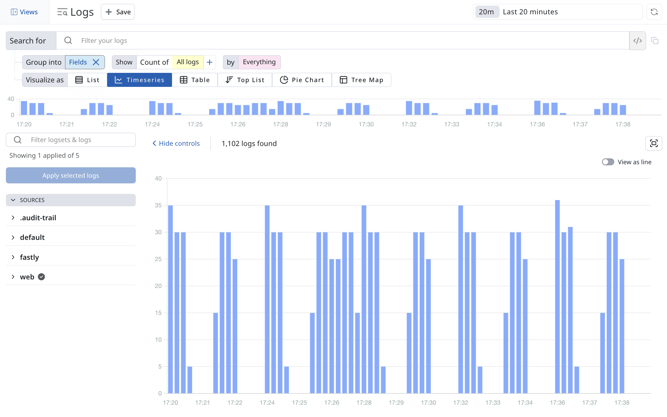The width and height of the screenshot is (667, 417).
Task: Open the Everything grouping dropdown
Action: click(x=259, y=61)
